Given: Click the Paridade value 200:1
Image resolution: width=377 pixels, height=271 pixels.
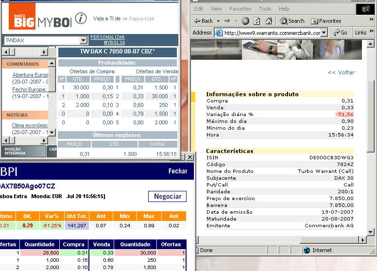Looking at the screenshot, I should (x=345, y=191).
